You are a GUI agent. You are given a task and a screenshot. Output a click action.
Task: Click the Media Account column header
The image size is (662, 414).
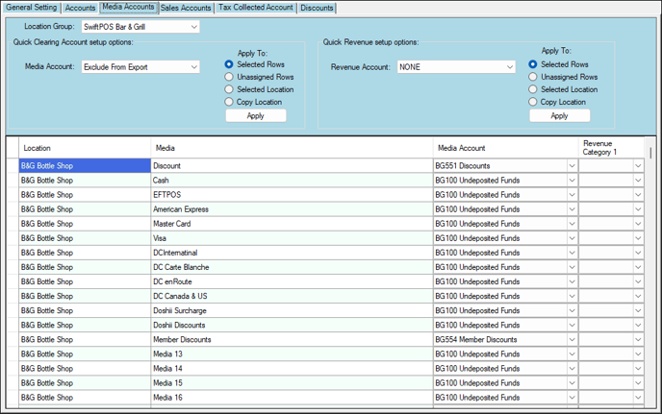505,148
